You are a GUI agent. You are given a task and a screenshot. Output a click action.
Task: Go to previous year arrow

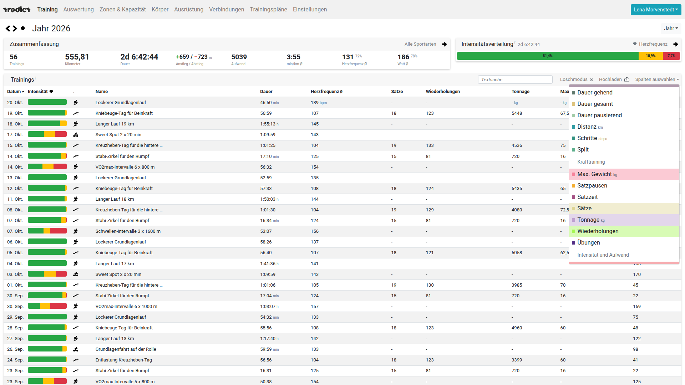tap(8, 29)
